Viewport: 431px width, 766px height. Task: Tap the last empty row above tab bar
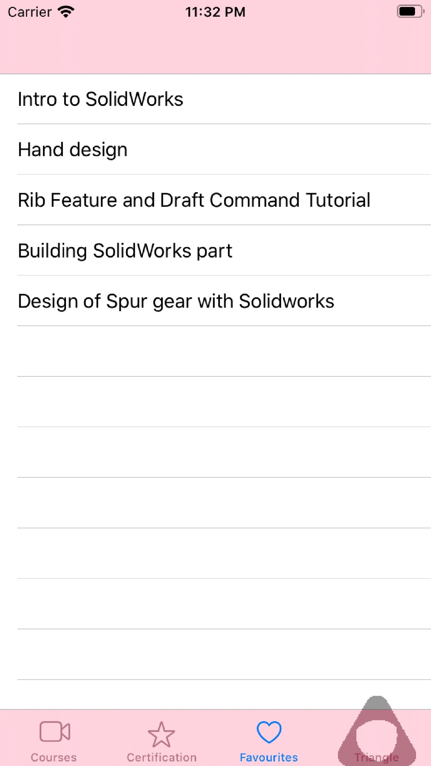(215, 694)
